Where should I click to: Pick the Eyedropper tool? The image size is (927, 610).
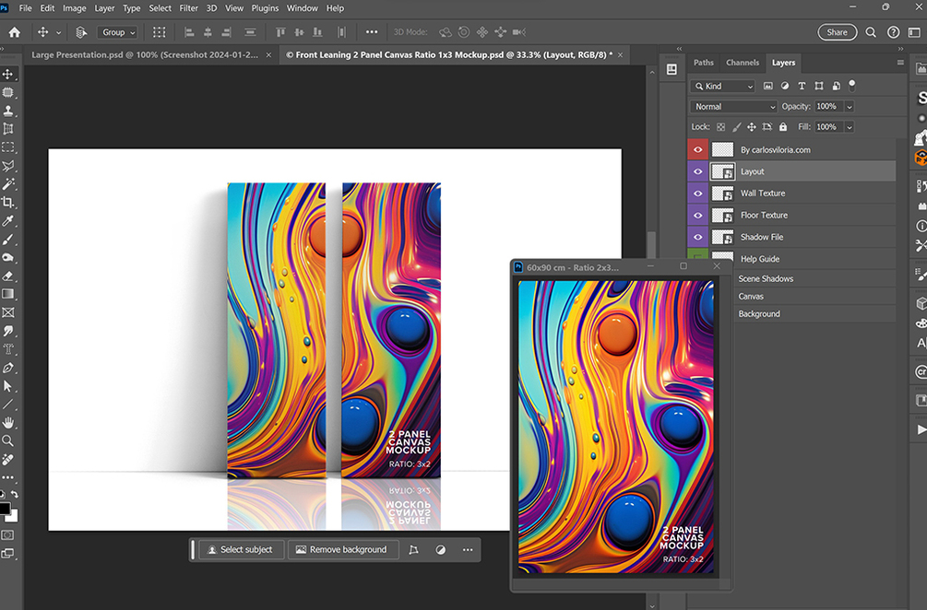pyautogui.click(x=8, y=221)
